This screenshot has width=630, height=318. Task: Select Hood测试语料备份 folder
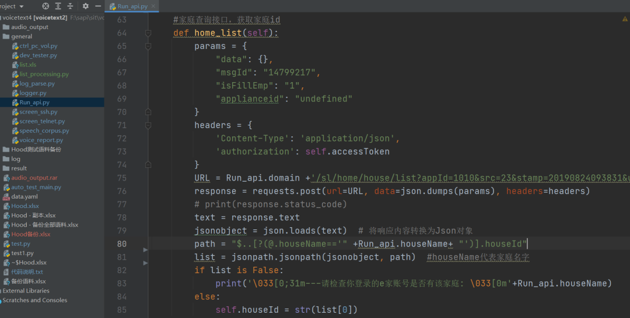(36, 149)
